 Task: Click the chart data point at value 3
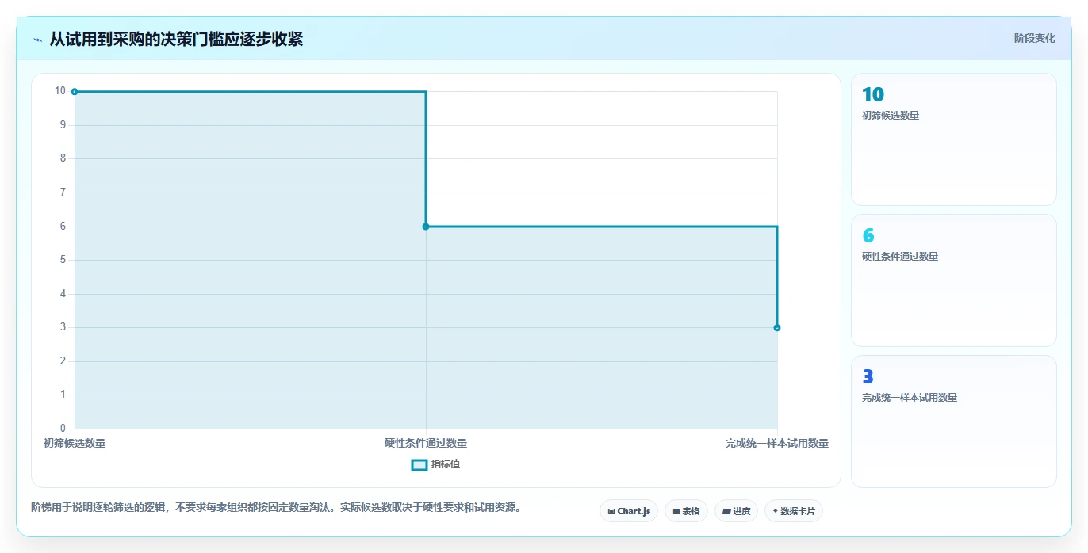click(x=777, y=327)
